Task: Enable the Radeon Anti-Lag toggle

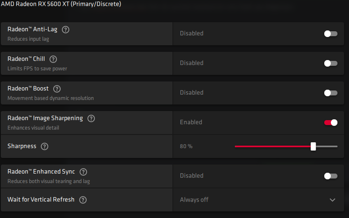Action: click(x=330, y=34)
